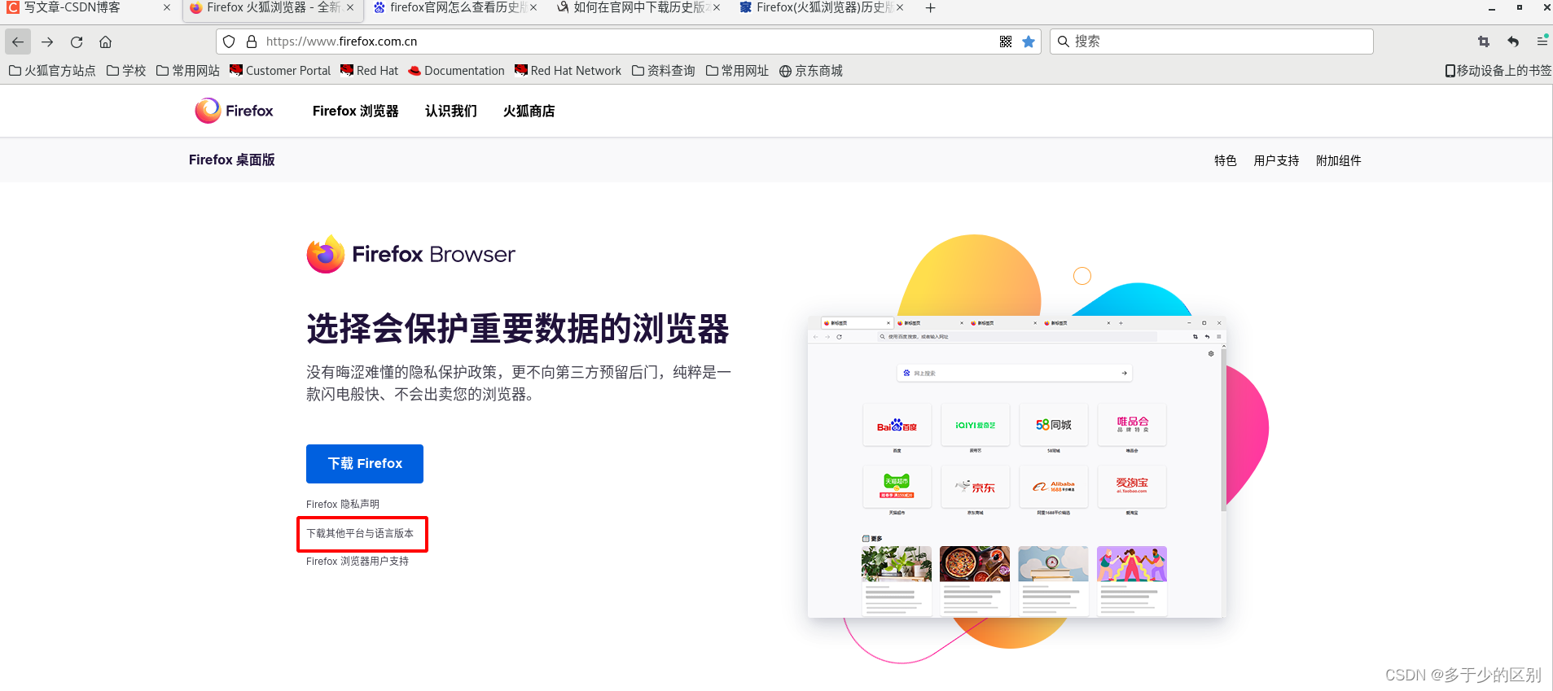Click the search magnifier icon
The height and width of the screenshot is (691, 1553).
click(1063, 42)
